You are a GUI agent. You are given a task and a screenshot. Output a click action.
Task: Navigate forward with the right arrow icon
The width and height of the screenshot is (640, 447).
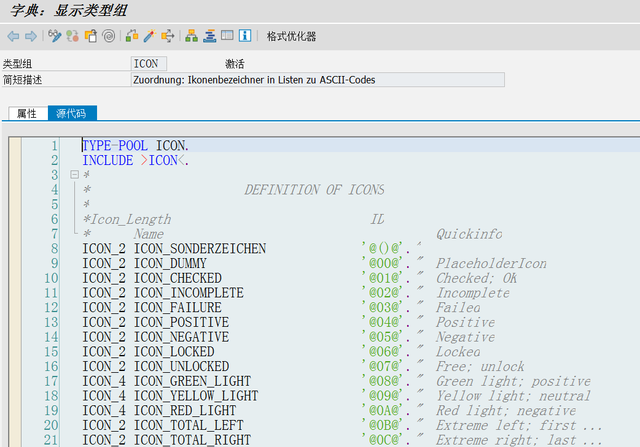coord(30,36)
